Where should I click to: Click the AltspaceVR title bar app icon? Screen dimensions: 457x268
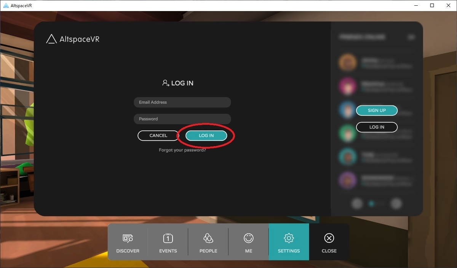[x=6, y=5]
